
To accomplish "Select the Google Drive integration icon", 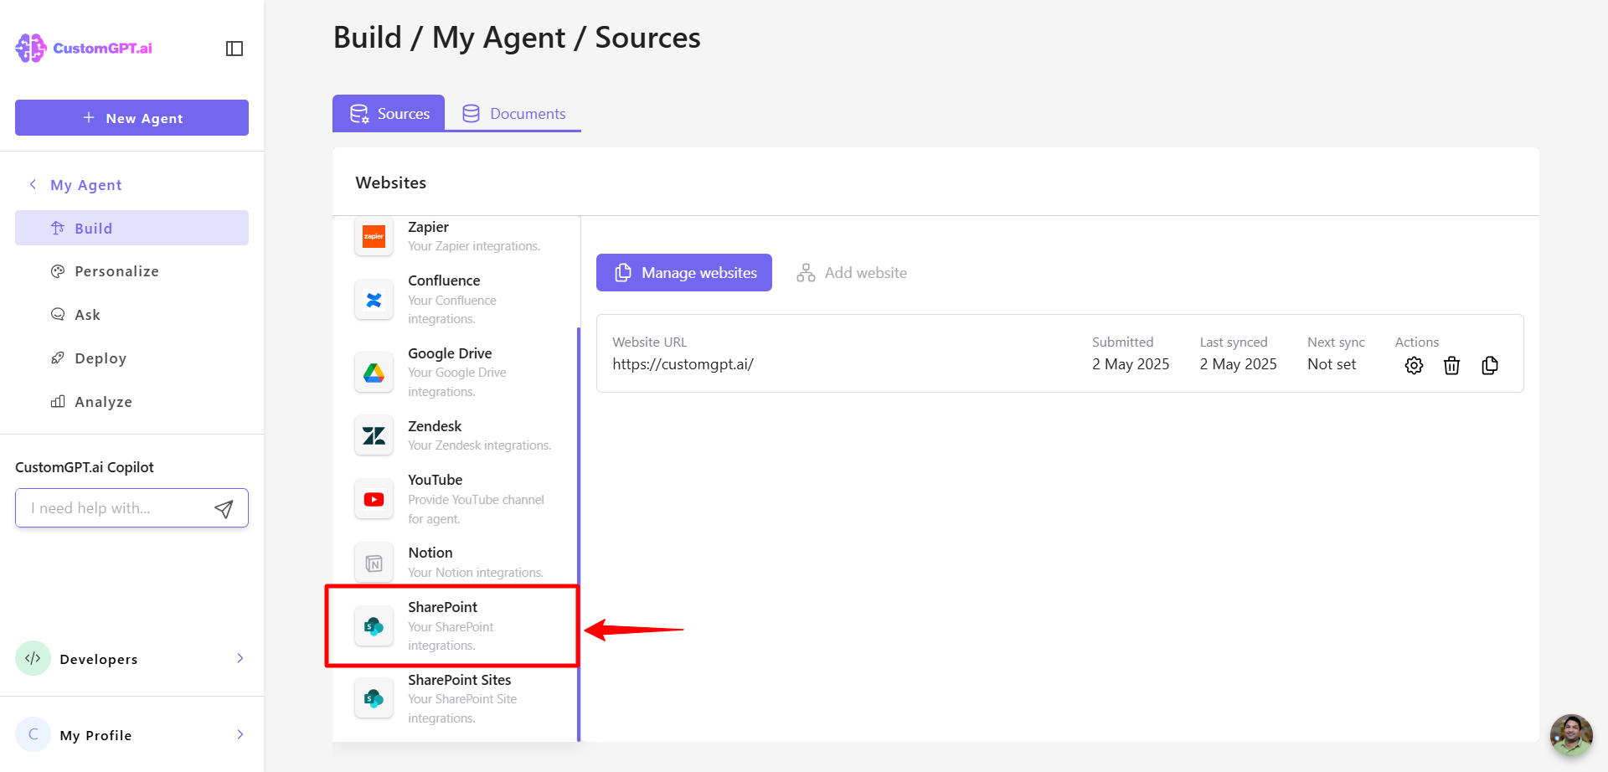I will point(374,373).
